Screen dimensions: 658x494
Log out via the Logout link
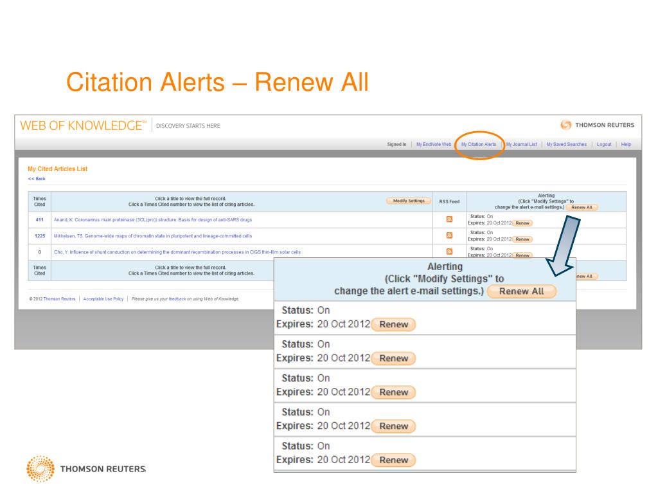(x=604, y=145)
